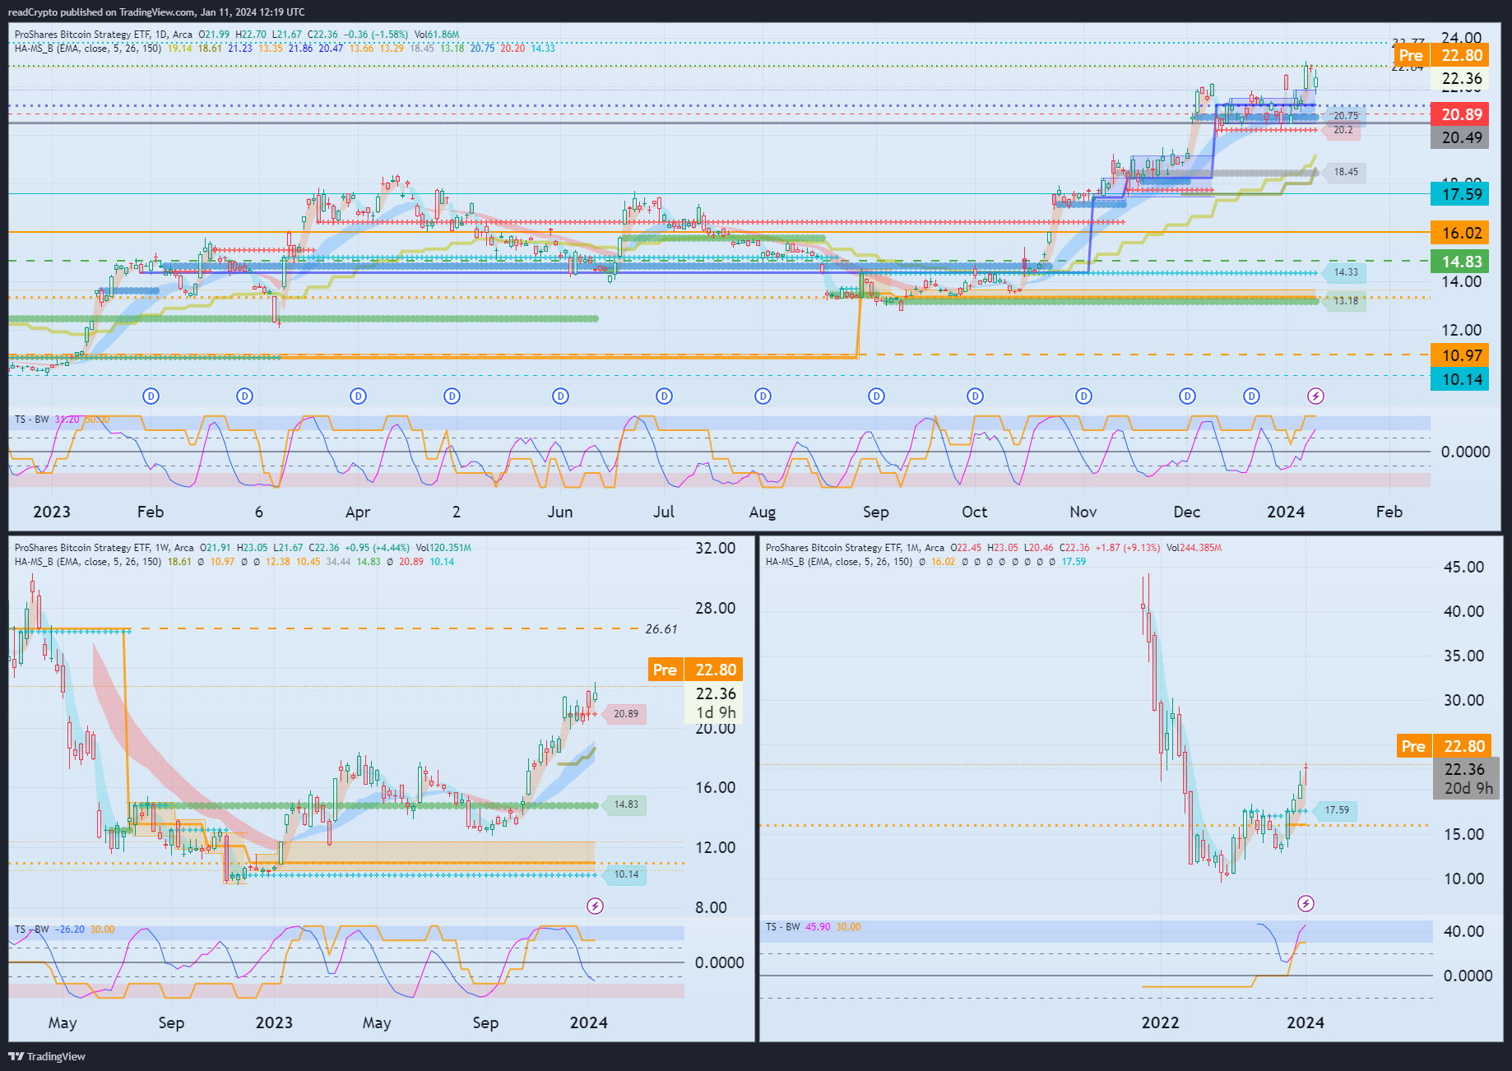The width and height of the screenshot is (1512, 1071).
Task: Click the lightning event icon on daily chart
Action: pos(1315,396)
